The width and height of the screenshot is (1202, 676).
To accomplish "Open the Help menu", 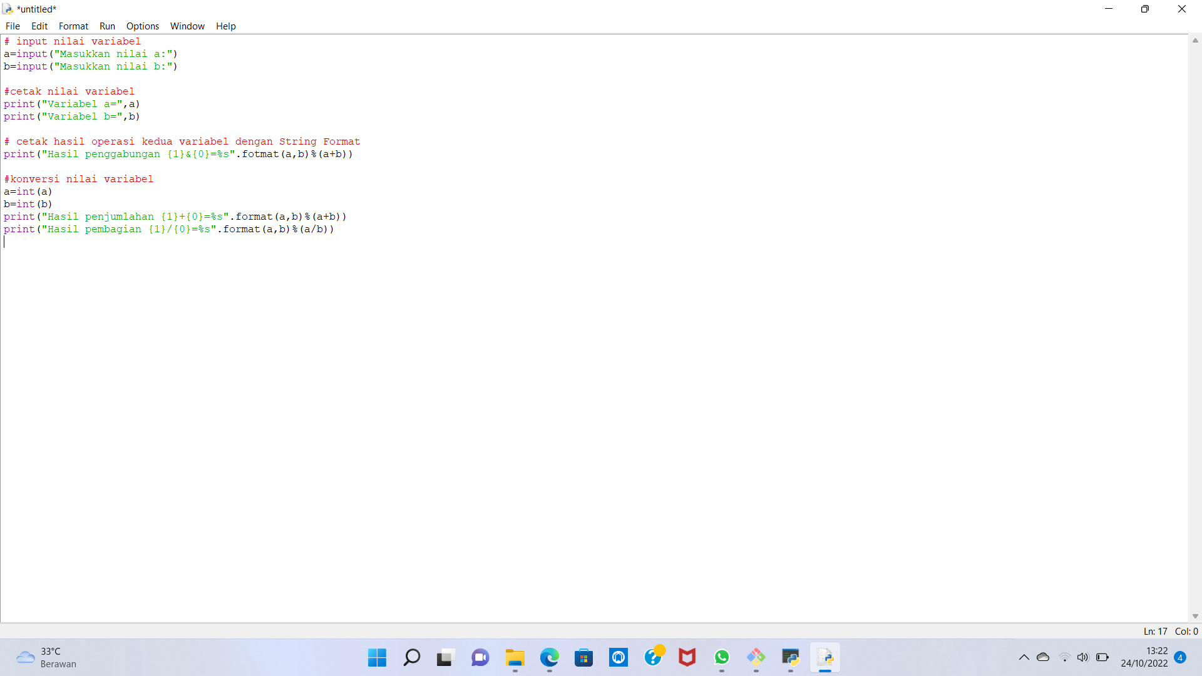I will tap(226, 26).
